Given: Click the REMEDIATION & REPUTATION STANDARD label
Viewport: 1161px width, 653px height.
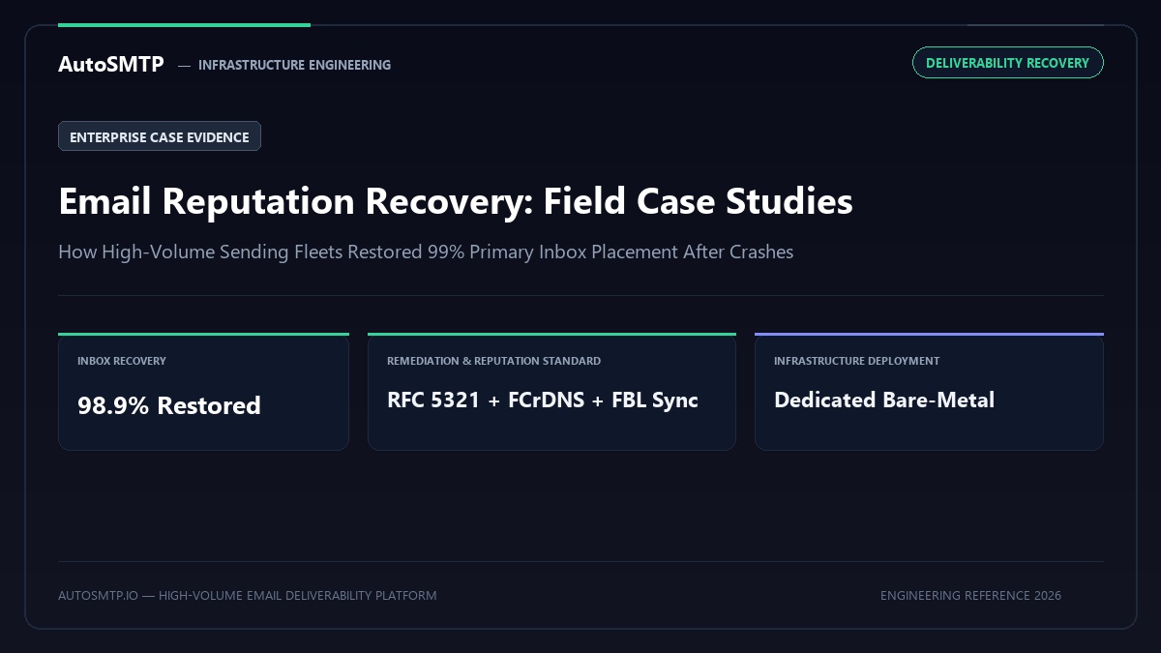Looking at the screenshot, I should 493,361.
